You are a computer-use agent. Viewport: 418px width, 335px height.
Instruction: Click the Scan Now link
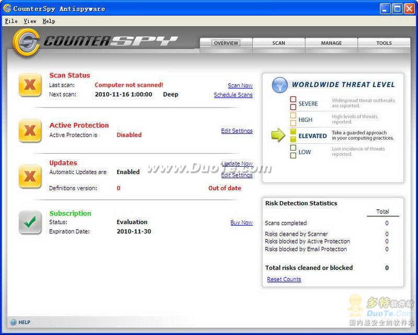[x=240, y=85]
